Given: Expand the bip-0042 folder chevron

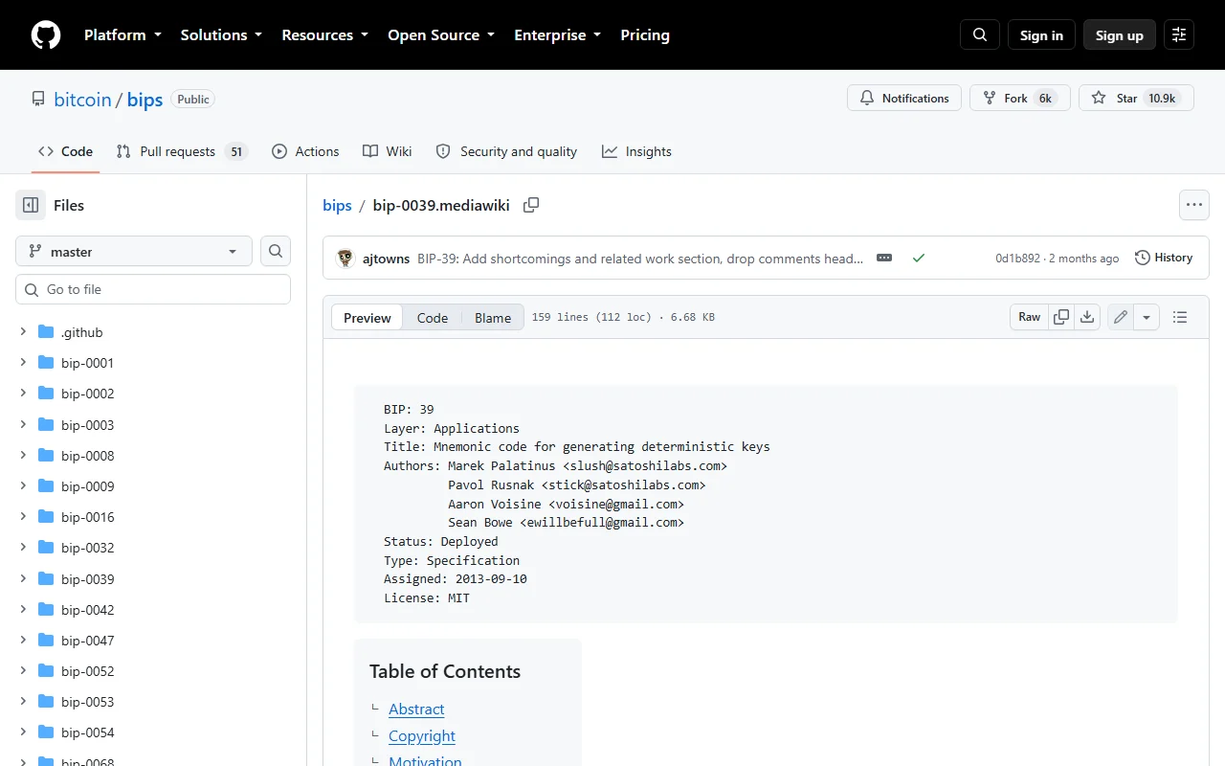Looking at the screenshot, I should 23,609.
